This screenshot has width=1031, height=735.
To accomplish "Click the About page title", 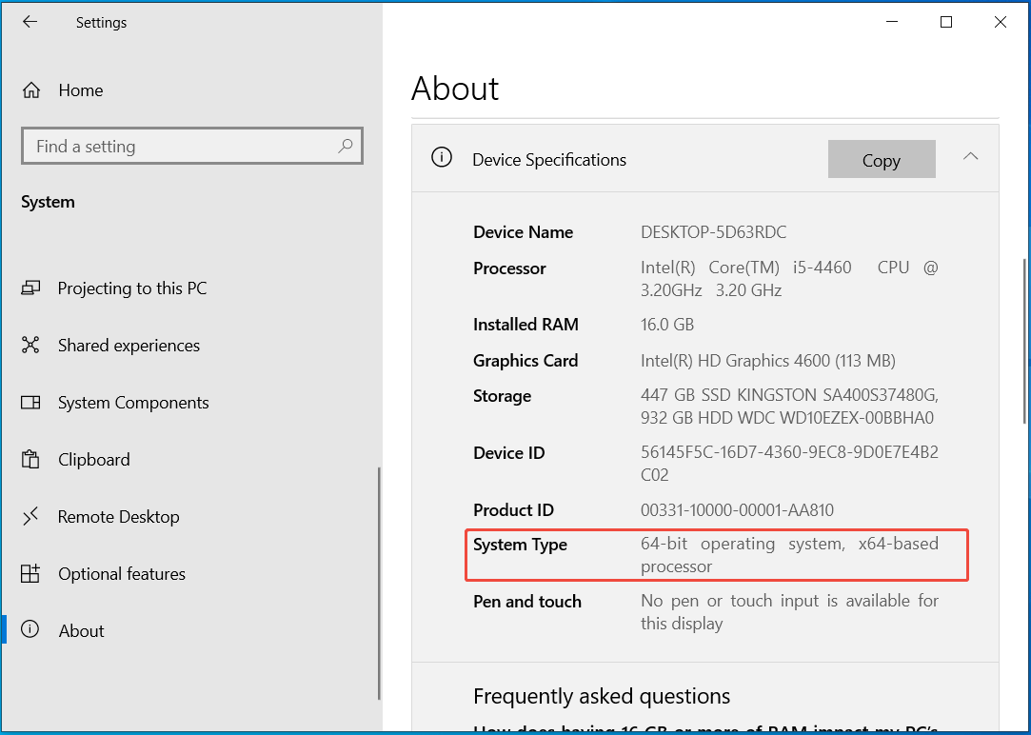I will pos(455,89).
